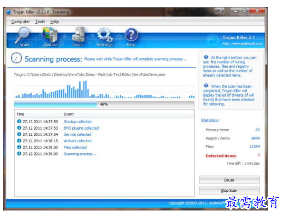
Task: Click the Statistics: heading
Action: click(210, 120)
